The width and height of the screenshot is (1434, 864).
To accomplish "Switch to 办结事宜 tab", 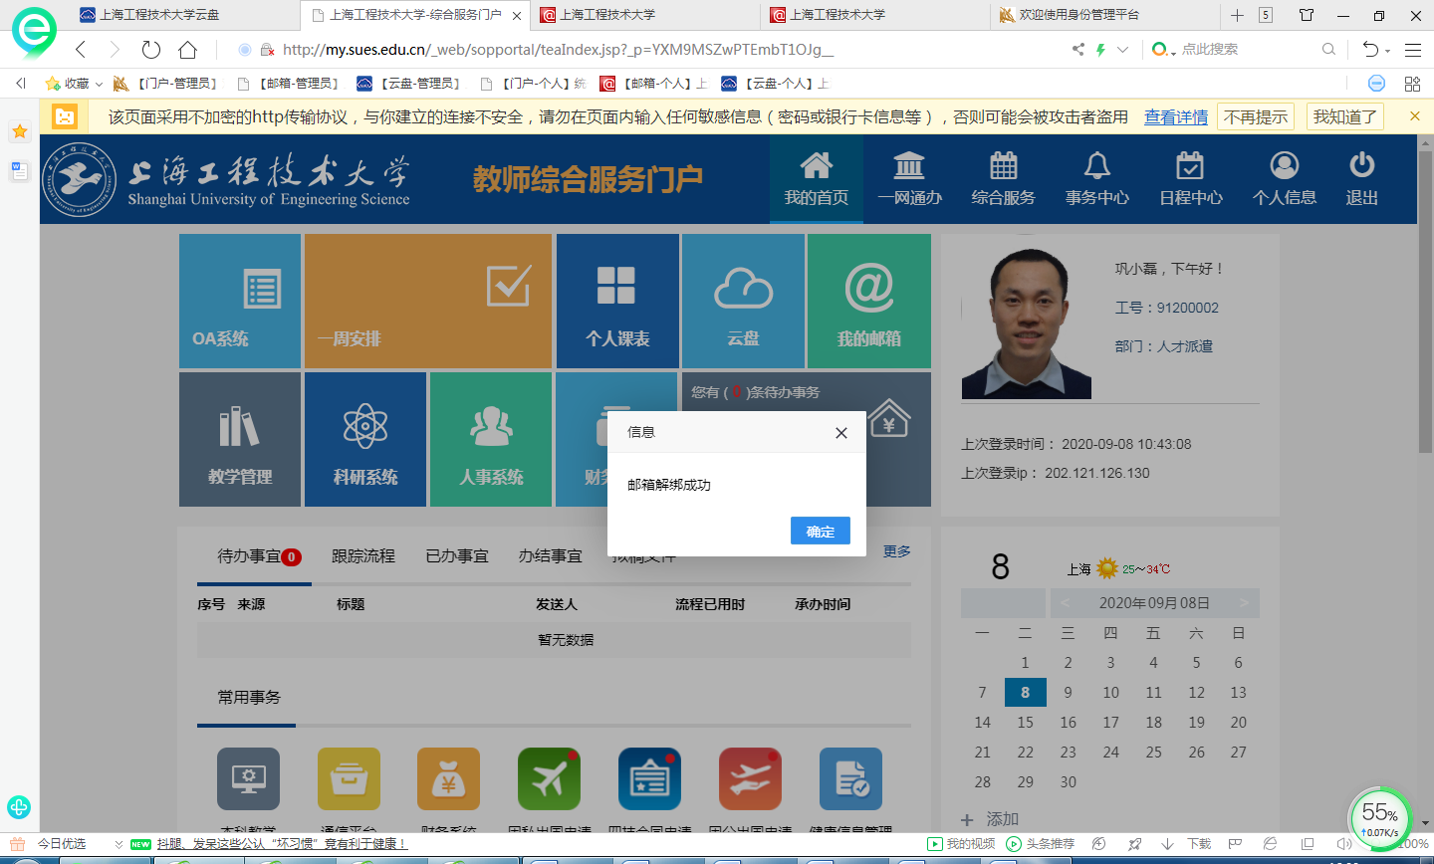I will click(x=551, y=556).
